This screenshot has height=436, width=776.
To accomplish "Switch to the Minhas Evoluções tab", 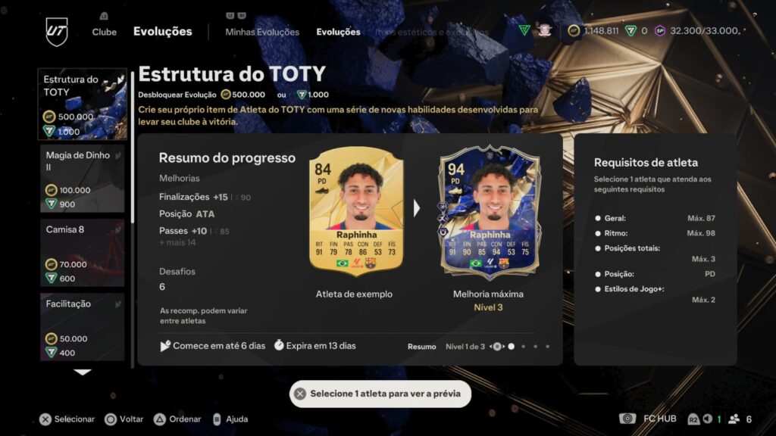I will tap(262, 32).
